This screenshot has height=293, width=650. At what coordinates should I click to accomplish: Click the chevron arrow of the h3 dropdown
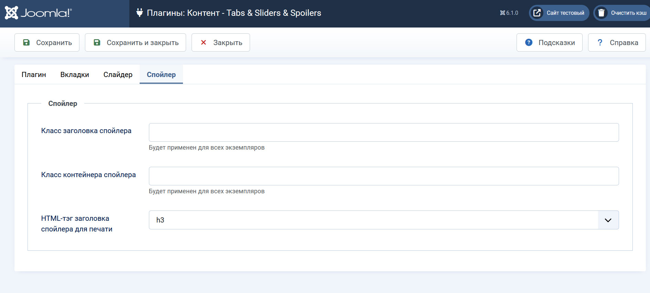point(608,220)
